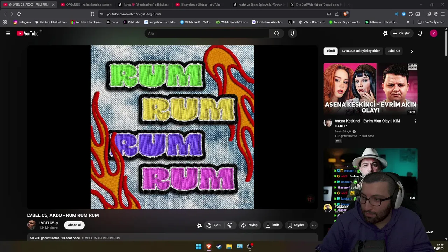The height and width of the screenshot is (252, 448).
Task: Go forward in browser history
Action: [x=12, y=14]
